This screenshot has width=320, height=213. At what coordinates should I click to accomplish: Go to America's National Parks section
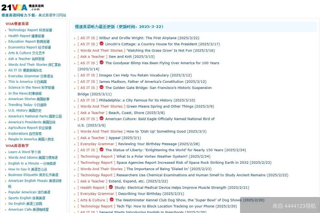35,116
